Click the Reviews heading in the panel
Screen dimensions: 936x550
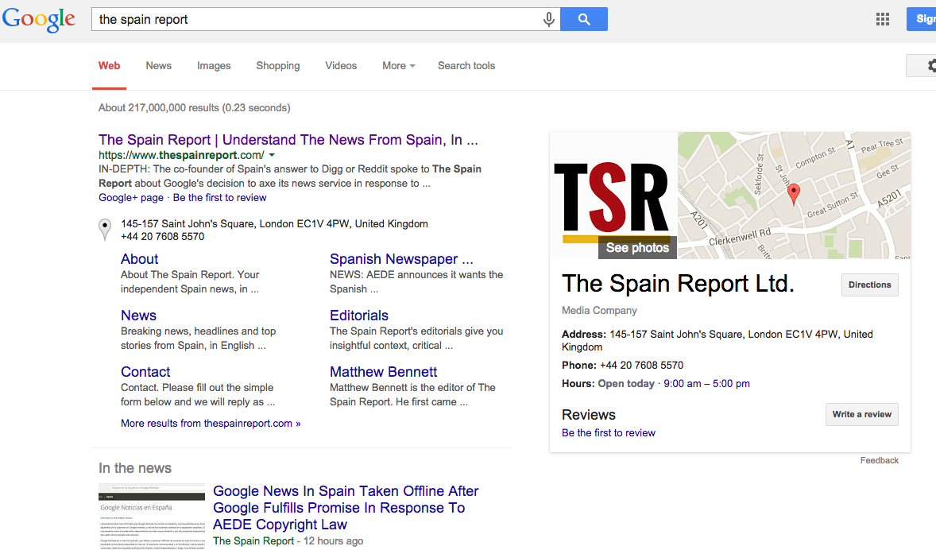click(x=589, y=415)
